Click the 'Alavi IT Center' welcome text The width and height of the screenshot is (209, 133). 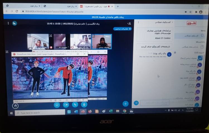[163, 38]
